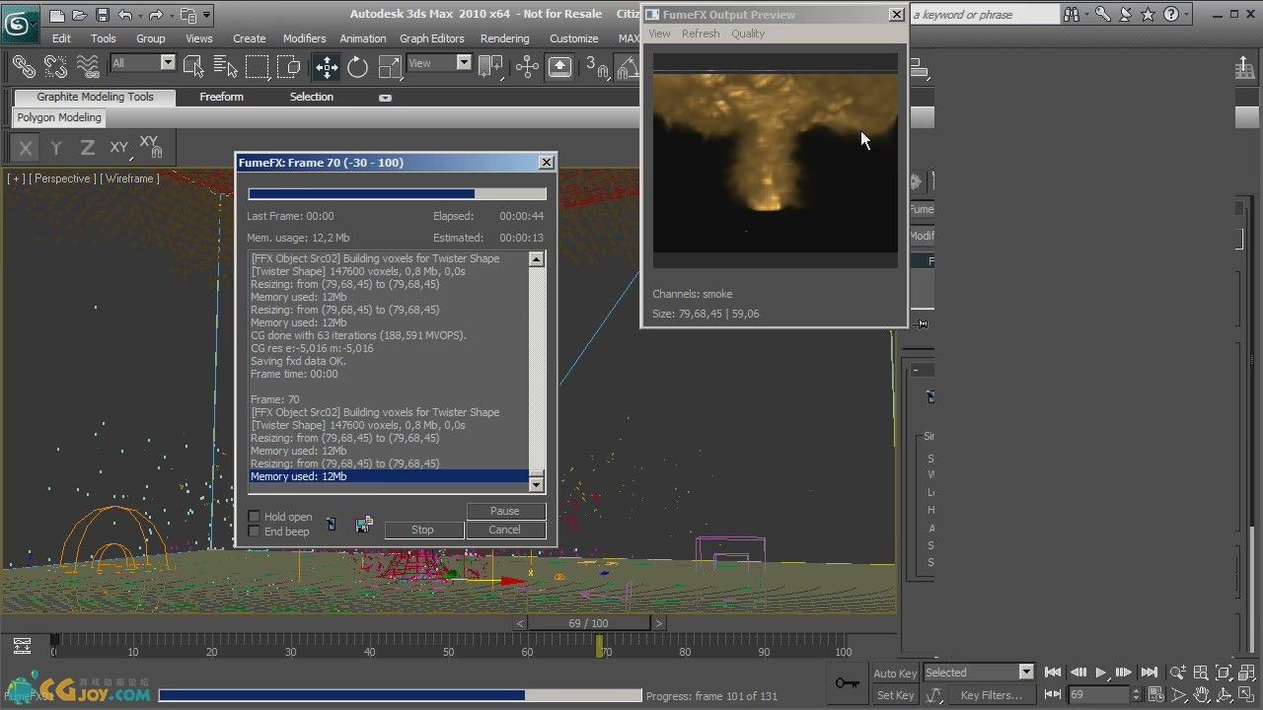Restrict movement to the XY plane
The image size is (1263, 710).
pos(119,148)
